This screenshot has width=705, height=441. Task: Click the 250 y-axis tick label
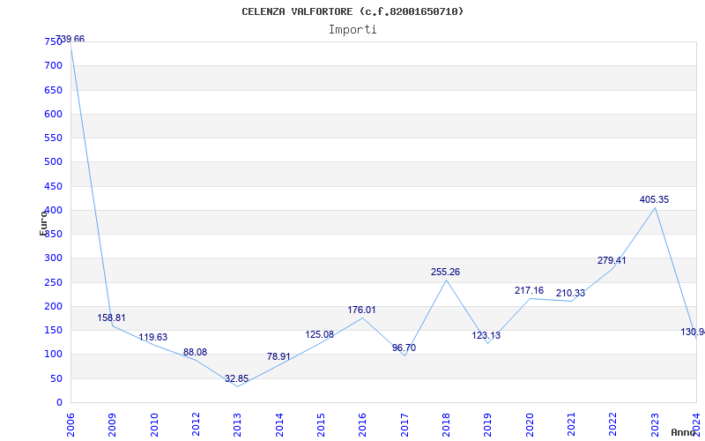(53, 282)
